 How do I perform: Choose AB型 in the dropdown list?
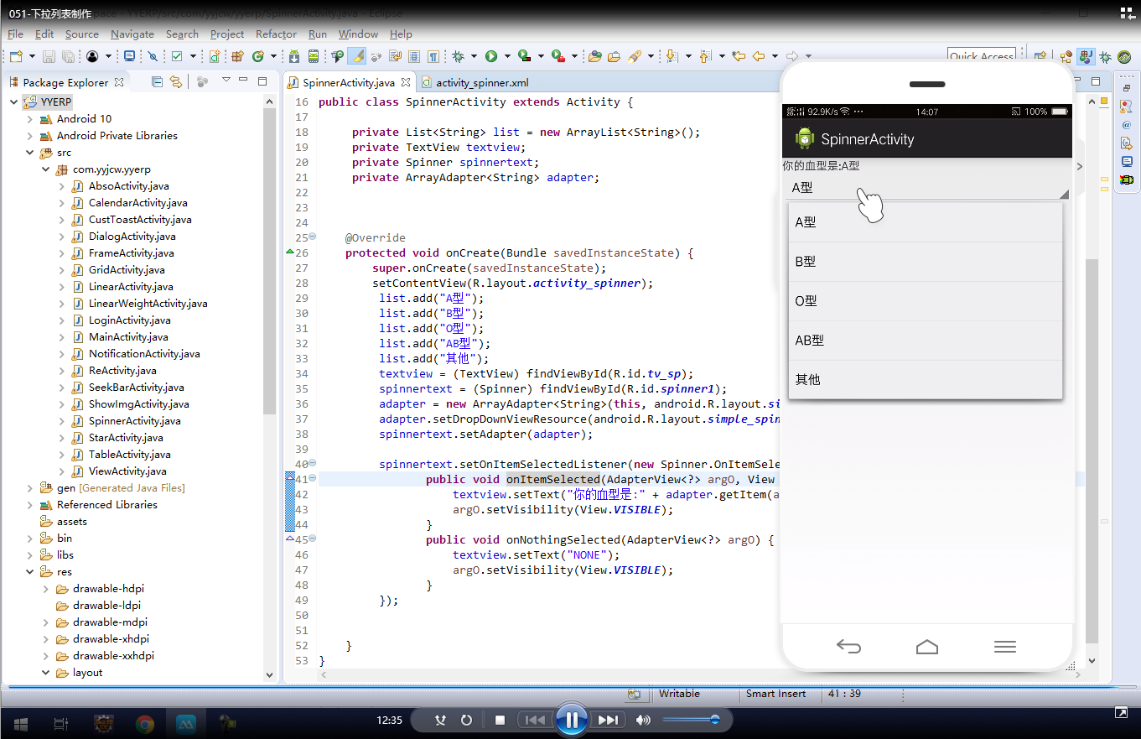[x=926, y=341]
